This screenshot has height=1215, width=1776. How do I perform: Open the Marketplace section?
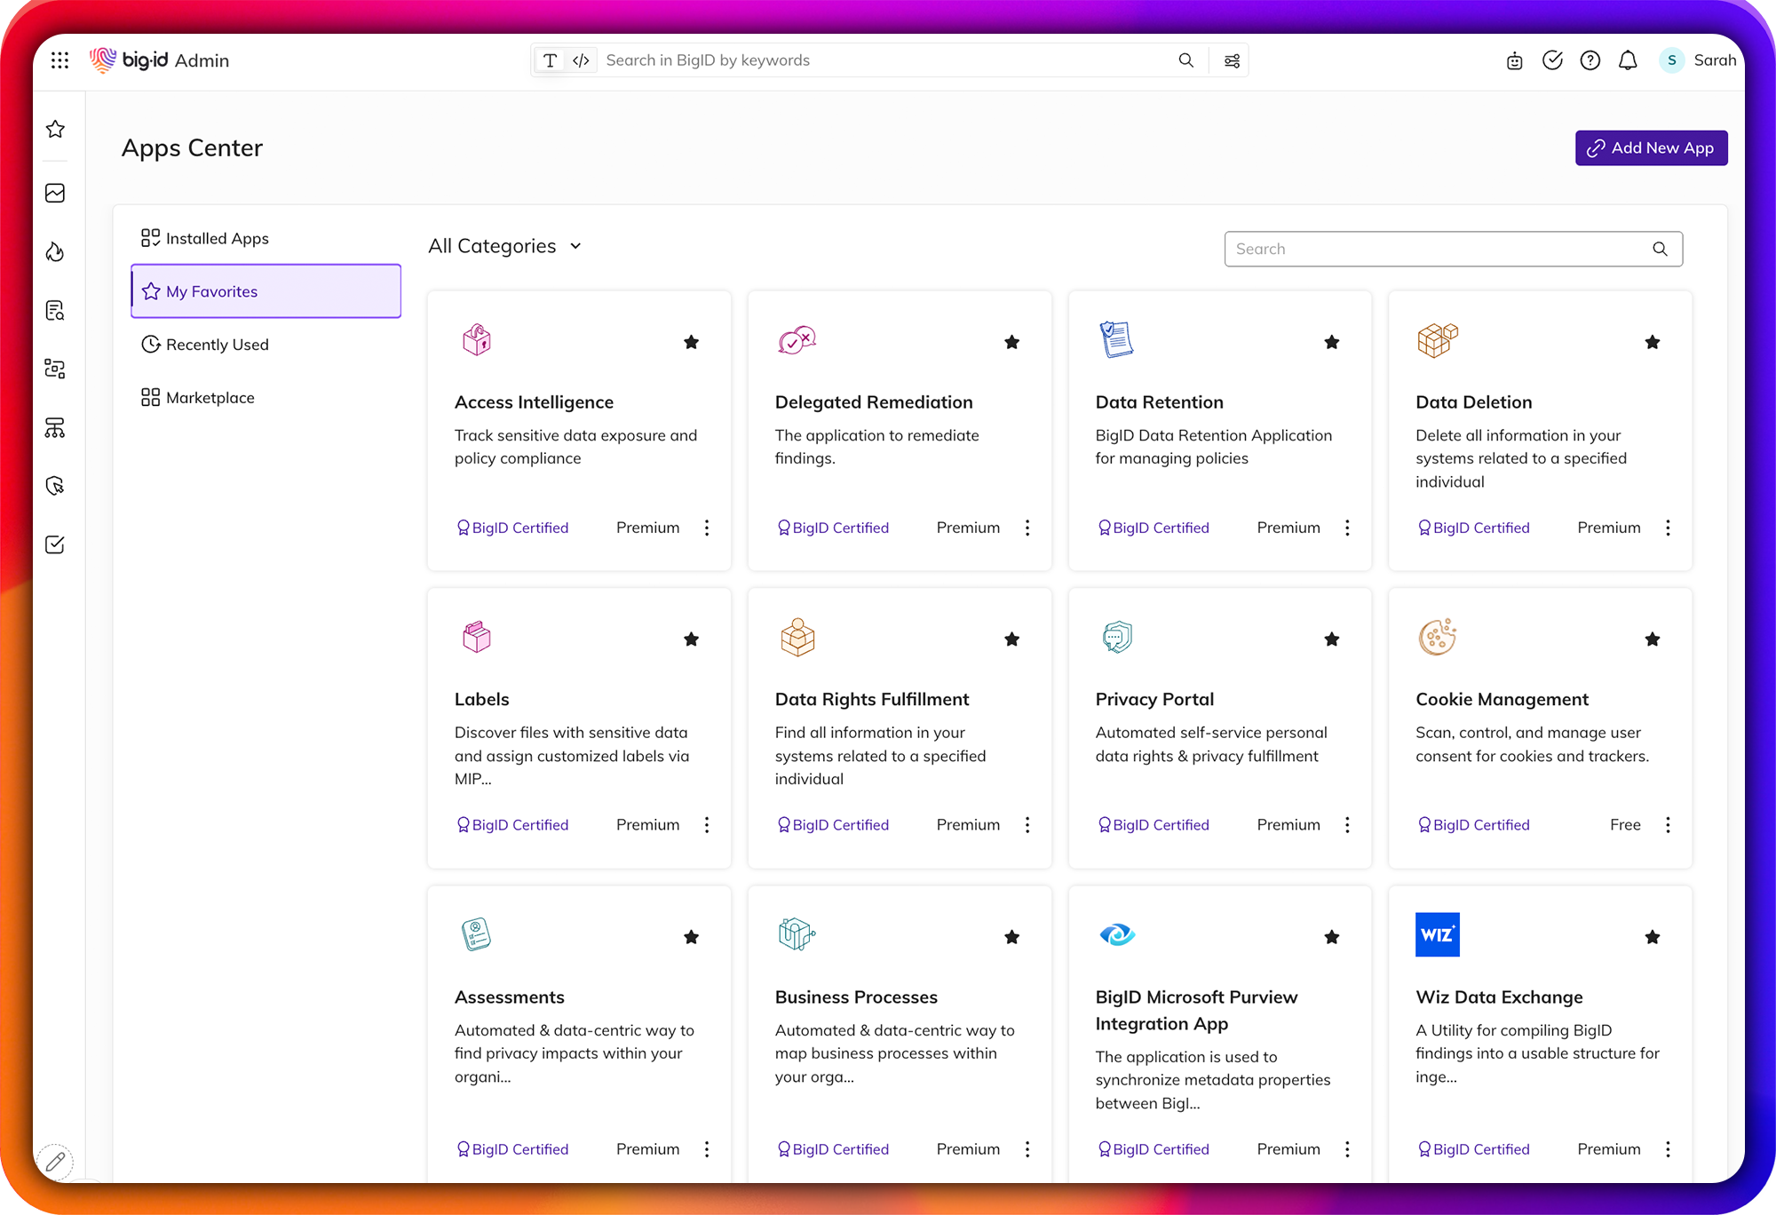click(x=210, y=397)
